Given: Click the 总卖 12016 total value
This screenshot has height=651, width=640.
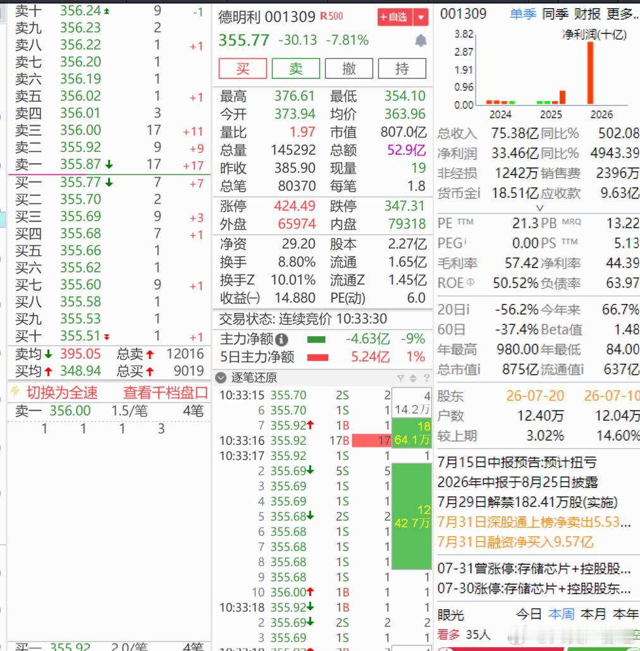Looking at the screenshot, I should click(x=185, y=354).
